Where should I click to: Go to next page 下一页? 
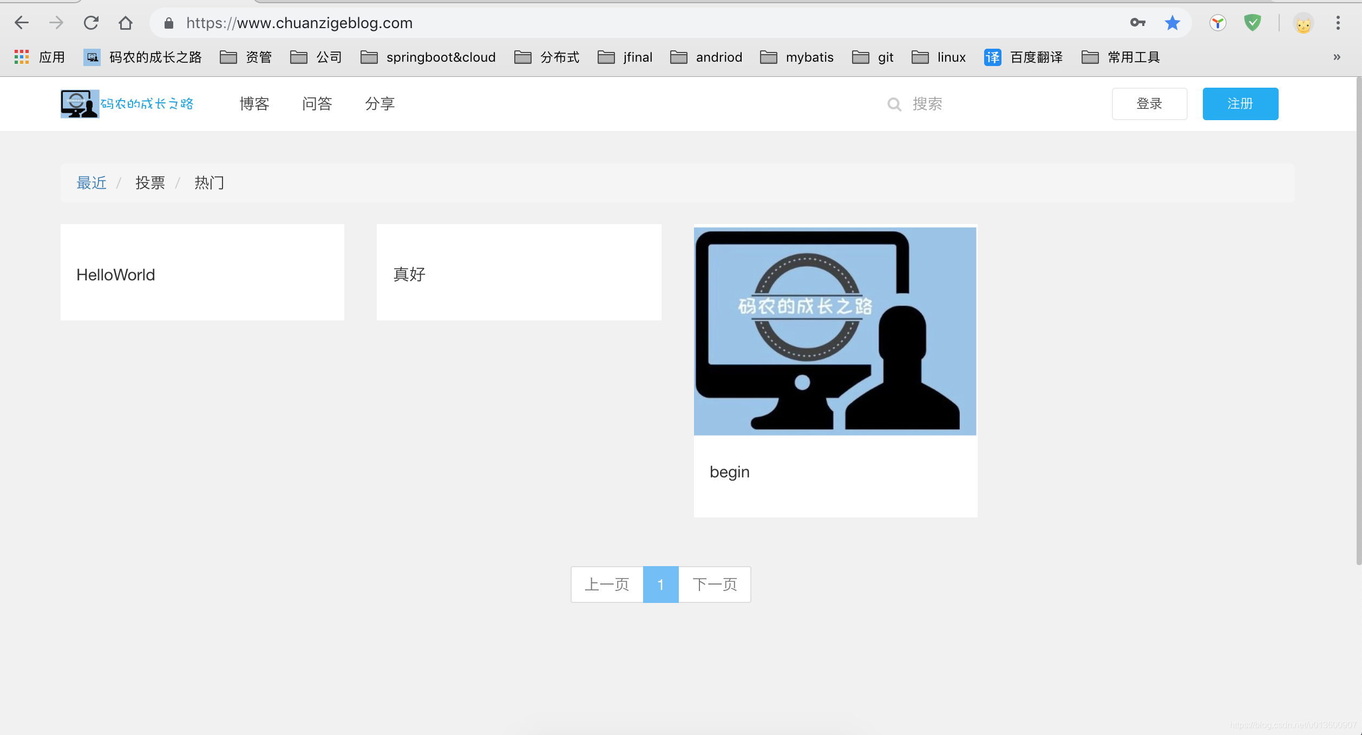tap(715, 585)
